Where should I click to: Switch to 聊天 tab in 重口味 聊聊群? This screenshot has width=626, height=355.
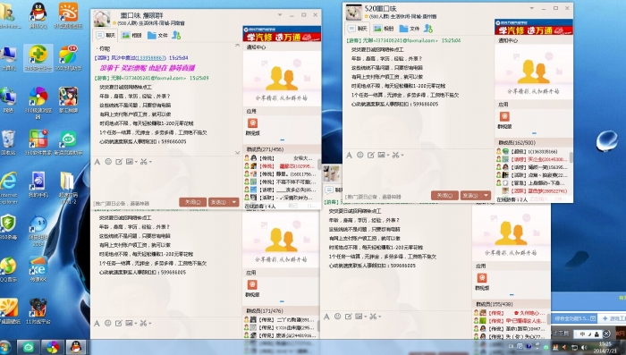(x=106, y=36)
